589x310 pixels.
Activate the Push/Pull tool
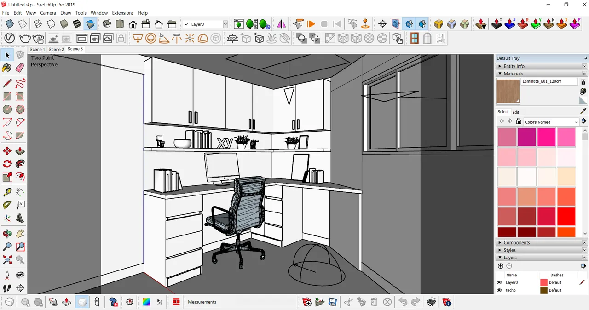[20, 151]
